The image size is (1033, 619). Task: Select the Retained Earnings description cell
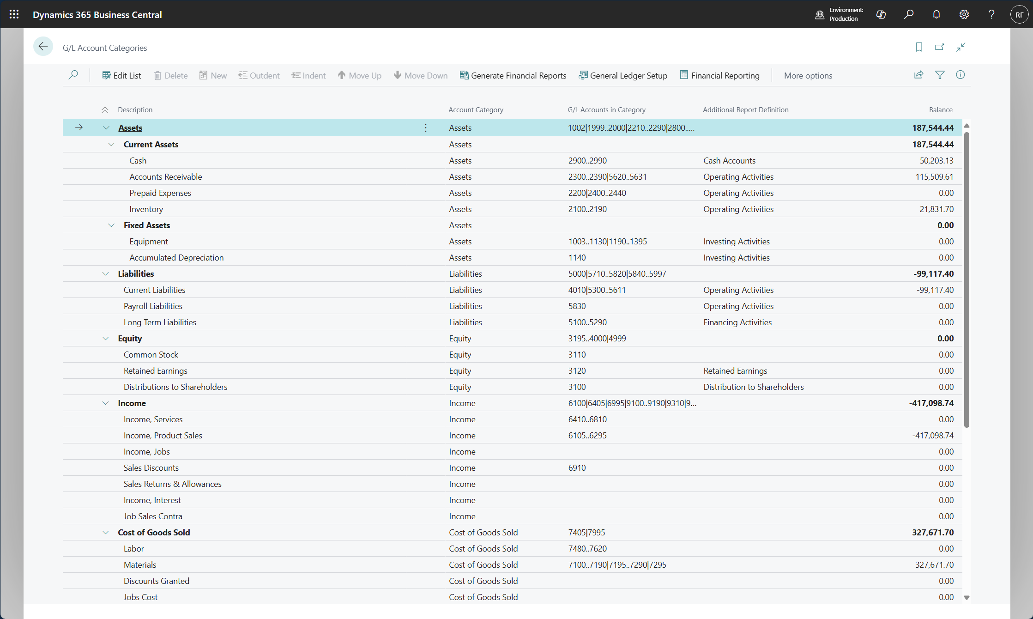[x=155, y=371]
